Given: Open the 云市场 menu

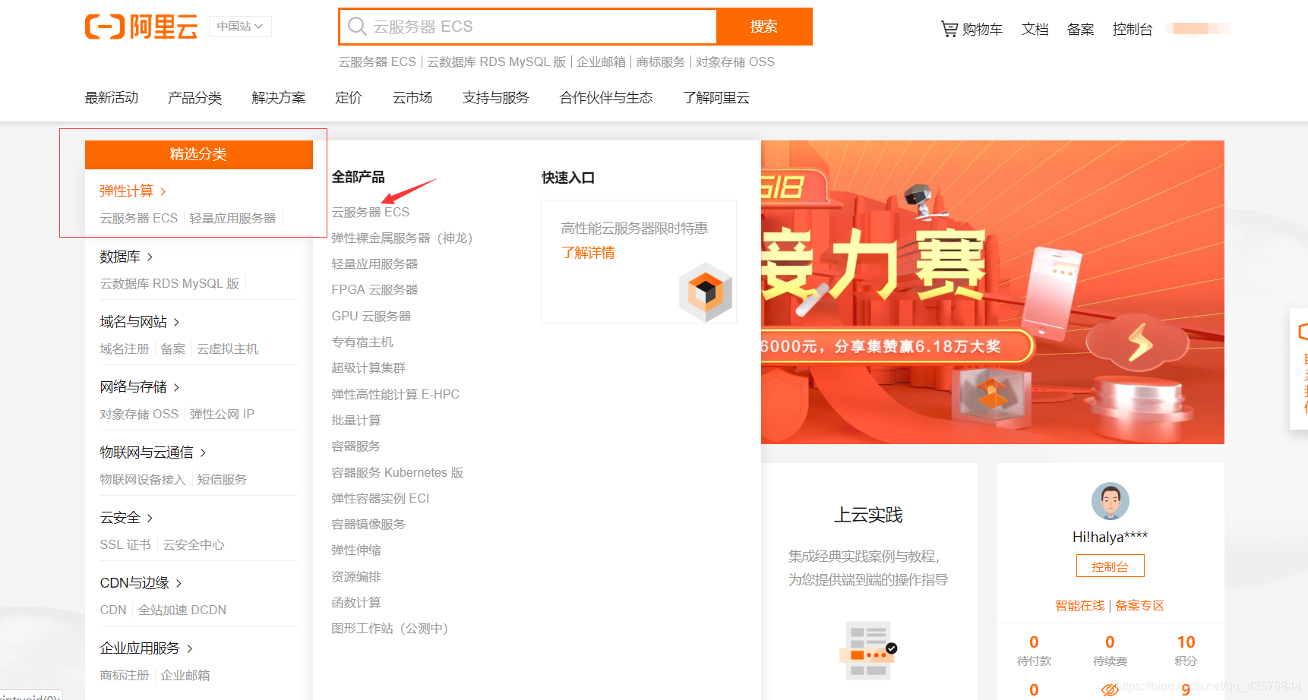Looking at the screenshot, I should pos(412,98).
